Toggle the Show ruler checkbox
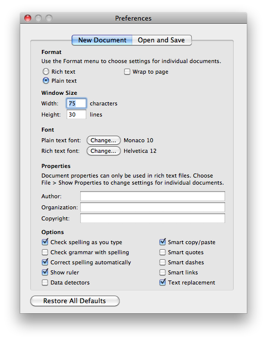267x341 pixels. click(45, 272)
